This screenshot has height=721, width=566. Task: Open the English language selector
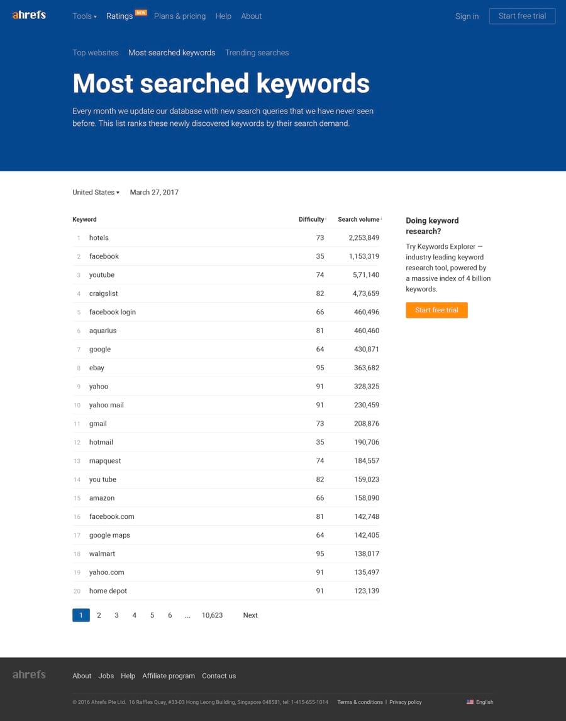(x=484, y=701)
